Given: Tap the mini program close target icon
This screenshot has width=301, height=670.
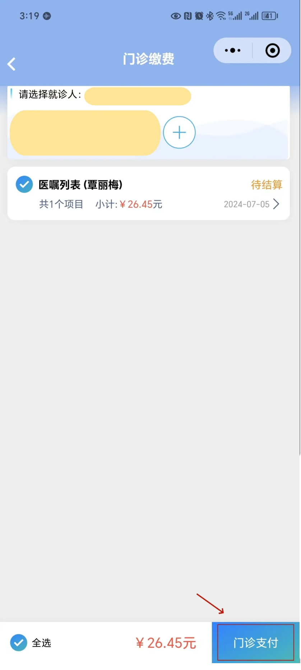Looking at the screenshot, I should [273, 50].
